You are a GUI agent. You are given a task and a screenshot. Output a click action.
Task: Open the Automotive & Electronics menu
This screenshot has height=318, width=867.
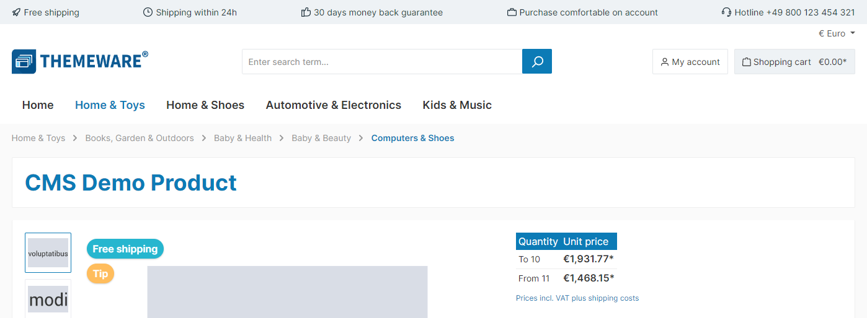click(x=334, y=105)
